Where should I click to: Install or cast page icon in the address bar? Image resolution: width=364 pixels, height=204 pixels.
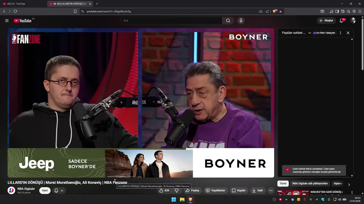[x=261, y=11]
